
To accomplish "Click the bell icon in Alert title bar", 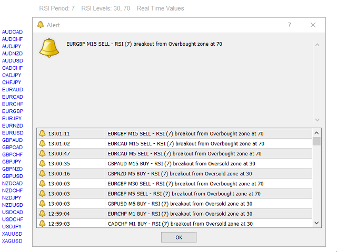I will 41,25.
